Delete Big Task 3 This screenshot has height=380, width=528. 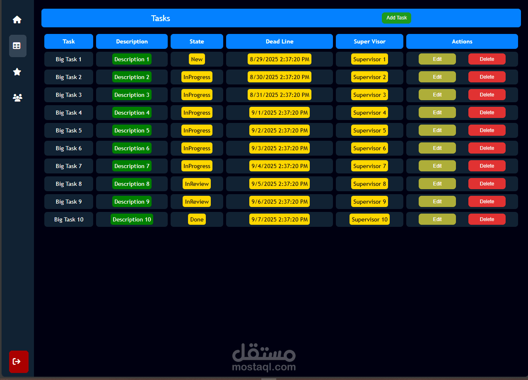(487, 95)
